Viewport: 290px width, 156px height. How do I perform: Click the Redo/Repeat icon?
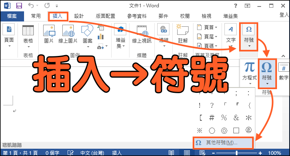tap(47, 6)
